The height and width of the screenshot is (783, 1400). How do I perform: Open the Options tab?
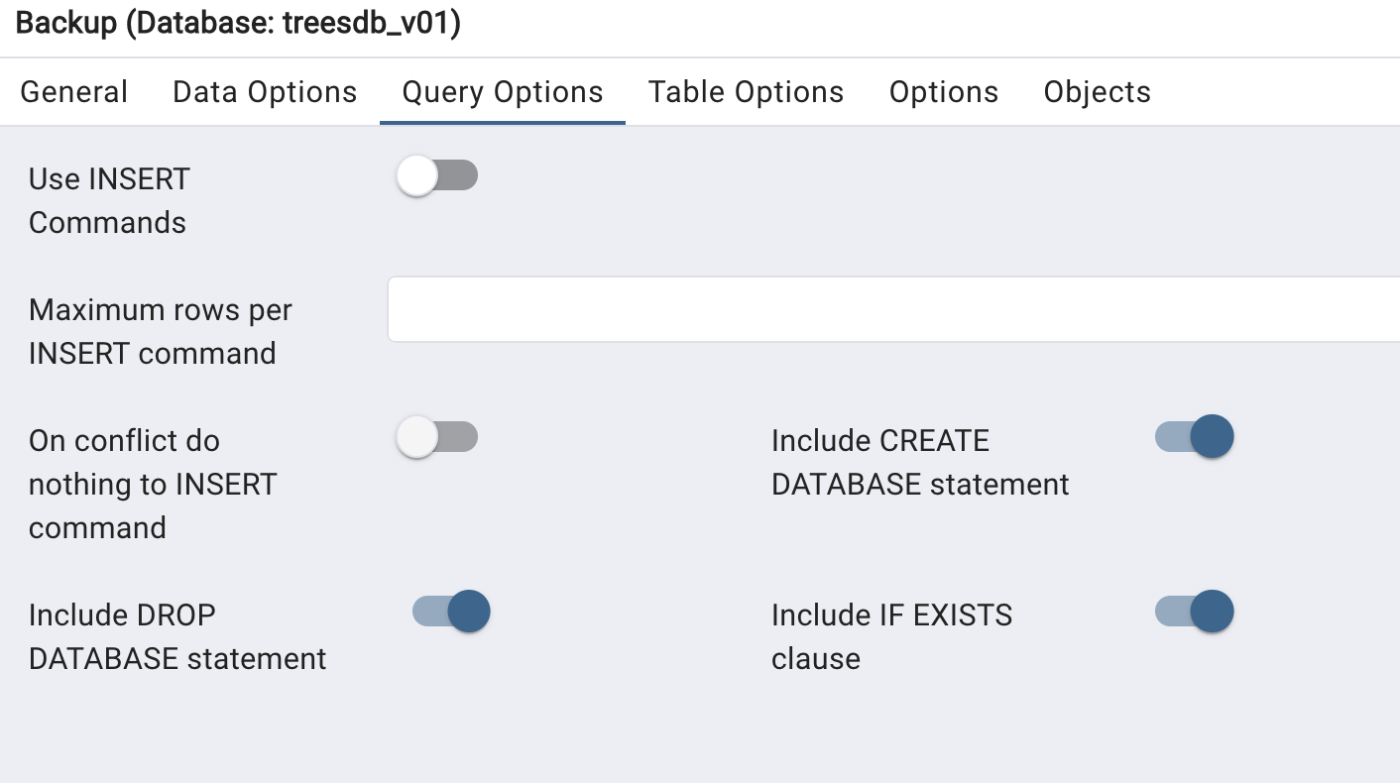point(944,92)
